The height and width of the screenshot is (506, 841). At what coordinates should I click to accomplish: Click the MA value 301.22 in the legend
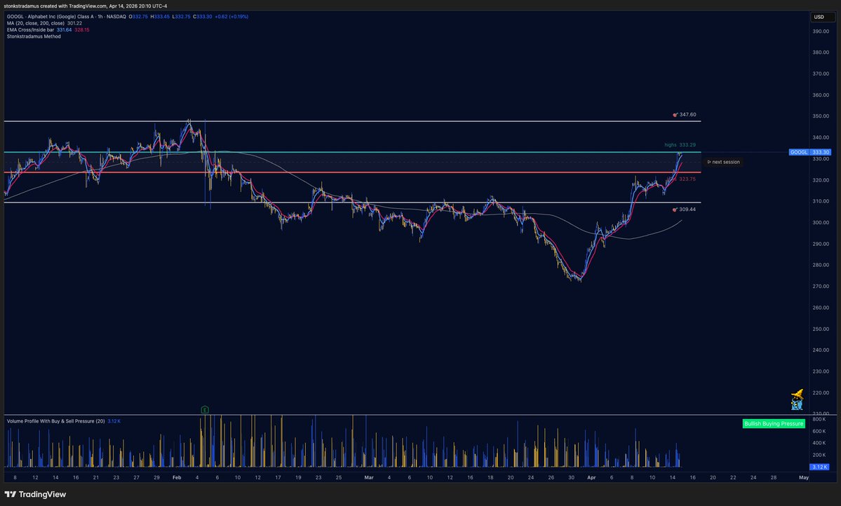[74, 23]
